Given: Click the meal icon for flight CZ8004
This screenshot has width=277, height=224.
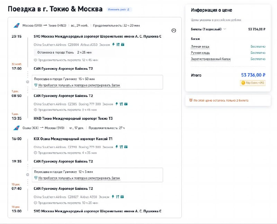Looking at the screenshot, I should (118, 45).
